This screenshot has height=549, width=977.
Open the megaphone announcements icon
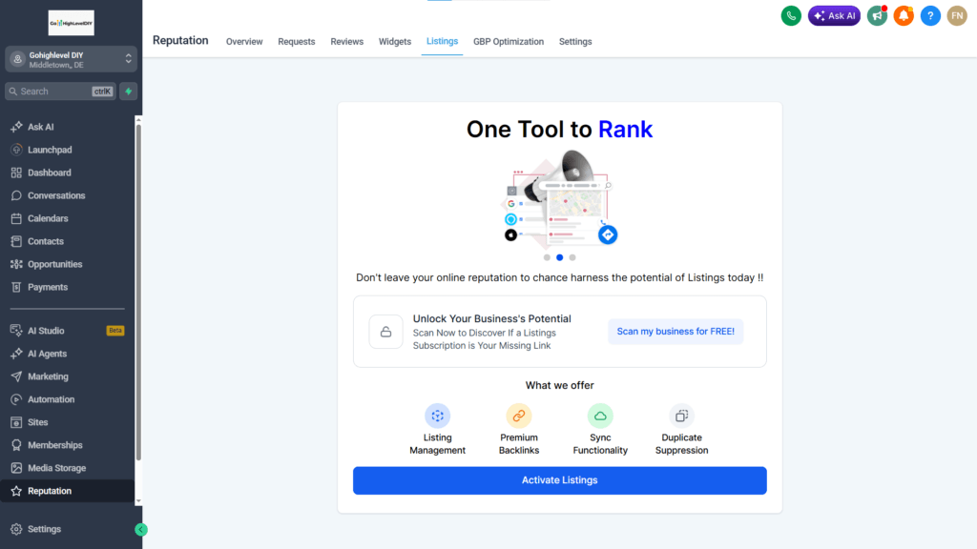click(x=877, y=15)
